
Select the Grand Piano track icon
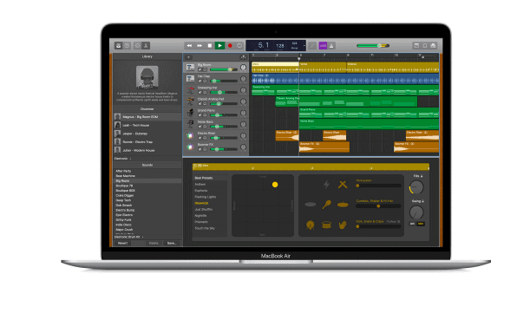pyautogui.click(x=190, y=113)
